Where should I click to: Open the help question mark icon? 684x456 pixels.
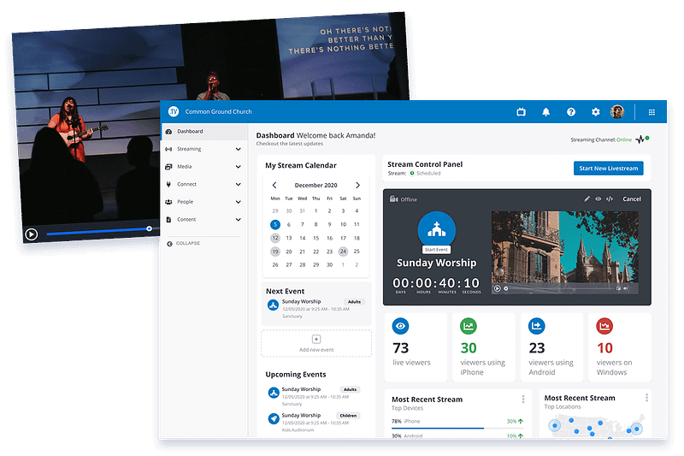(x=570, y=112)
